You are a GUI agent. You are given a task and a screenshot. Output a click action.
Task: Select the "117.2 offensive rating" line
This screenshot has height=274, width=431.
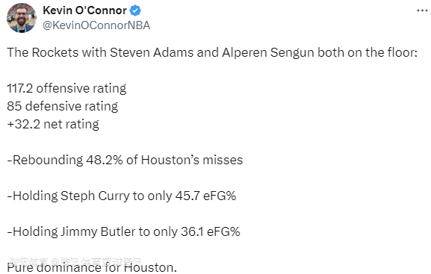66,89
